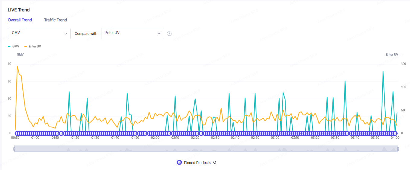Toggle the Pinned Products legend item
Viewport: 410px width, 170px height.
pyautogui.click(x=194, y=162)
